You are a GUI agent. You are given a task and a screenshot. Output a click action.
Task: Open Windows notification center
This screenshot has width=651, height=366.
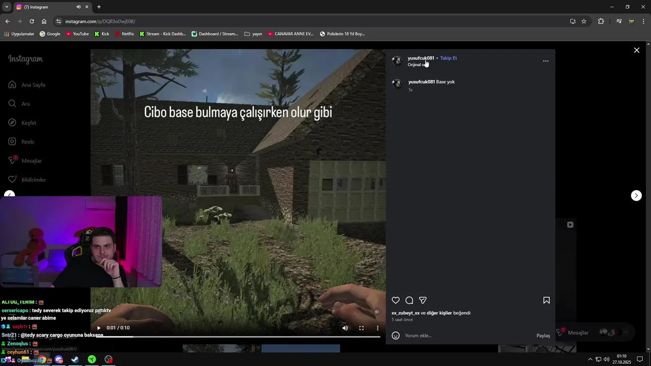(x=640, y=359)
